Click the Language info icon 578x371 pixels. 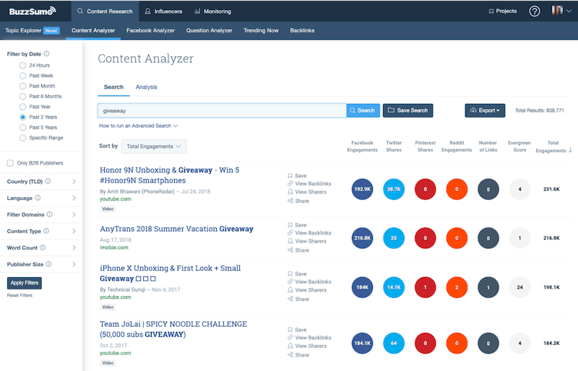coord(38,198)
